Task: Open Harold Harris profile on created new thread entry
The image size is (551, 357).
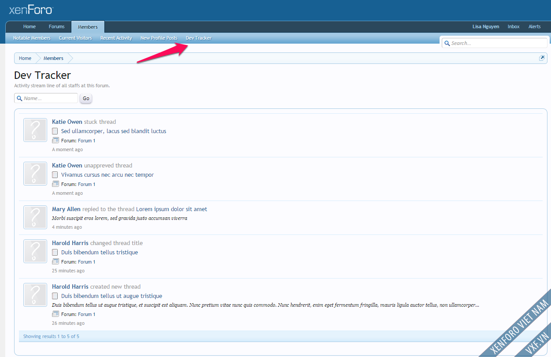Action: [70, 286]
